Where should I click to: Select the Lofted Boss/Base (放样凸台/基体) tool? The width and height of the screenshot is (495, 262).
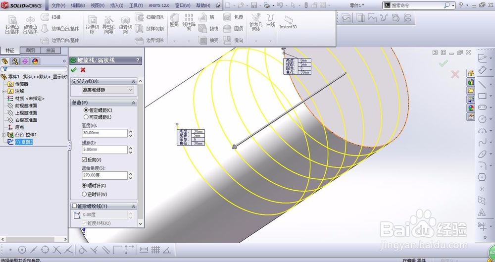(60, 28)
